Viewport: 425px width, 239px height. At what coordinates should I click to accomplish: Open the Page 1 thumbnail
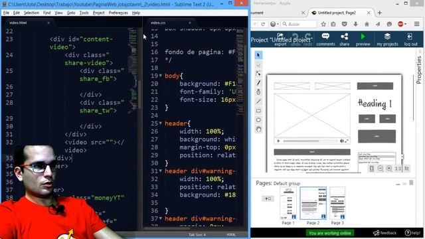(x=288, y=203)
